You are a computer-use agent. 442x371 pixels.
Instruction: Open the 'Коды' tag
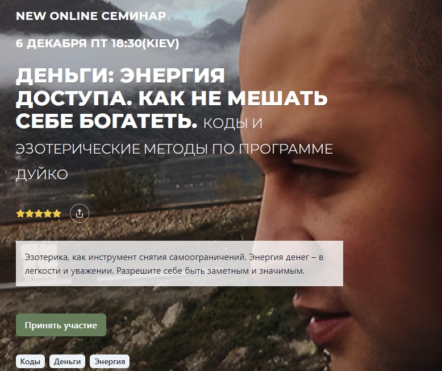click(x=30, y=361)
